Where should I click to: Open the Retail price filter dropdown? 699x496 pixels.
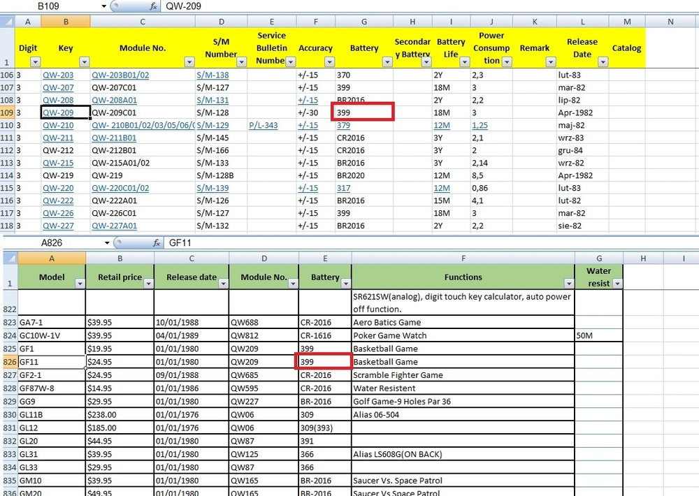pos(147,284)
